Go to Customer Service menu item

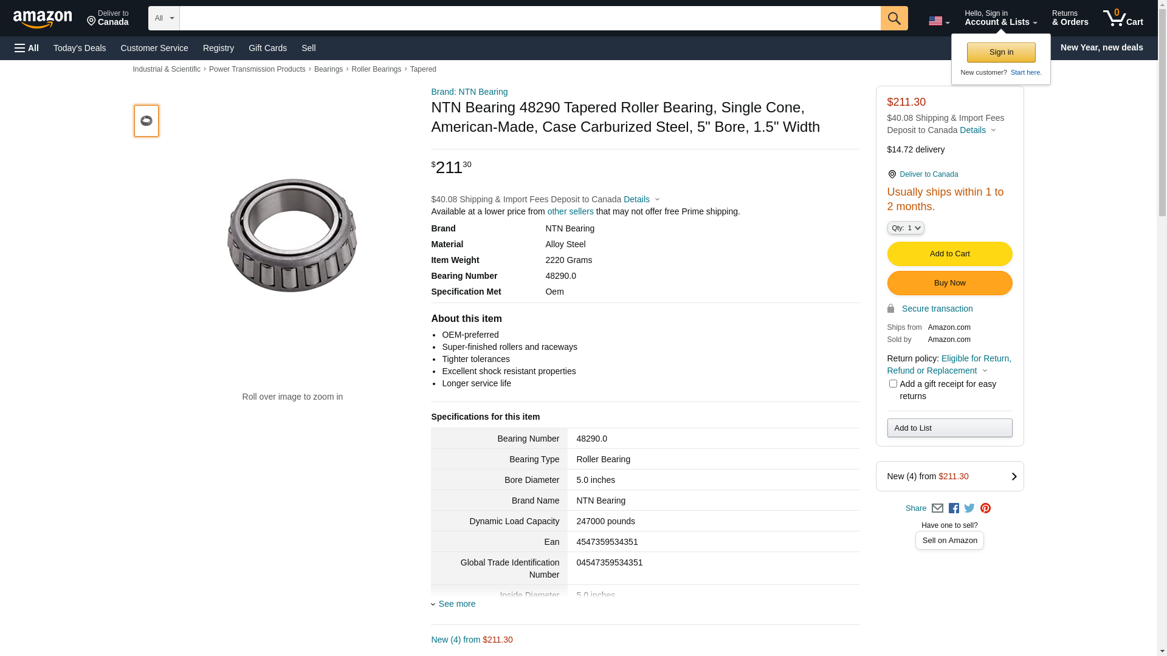[x=154, y=48]
